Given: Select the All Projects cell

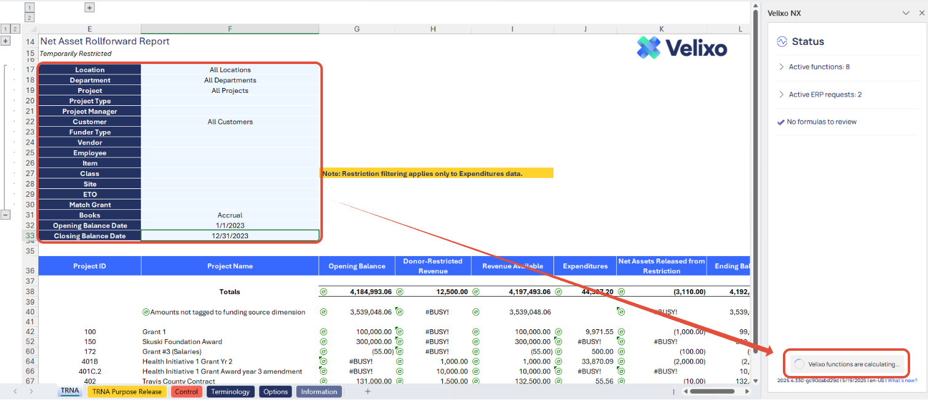Looking at the screenshot, I should (230, 90).
